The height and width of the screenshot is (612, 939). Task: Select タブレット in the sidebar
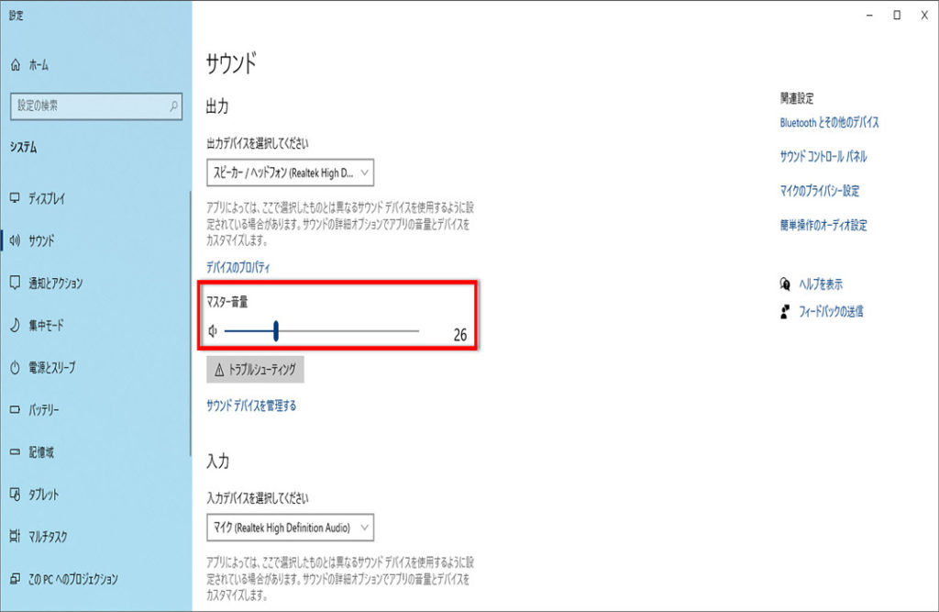[x=43, y=495]
